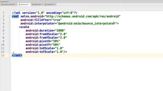Click the "2000" duration value
This screenshot has height=91, width=163.
pos(60,31)
